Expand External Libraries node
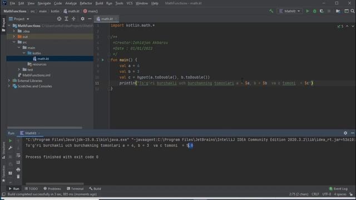Screen dimensions: 356x200 pyautogui.click(x=9, y=81)
